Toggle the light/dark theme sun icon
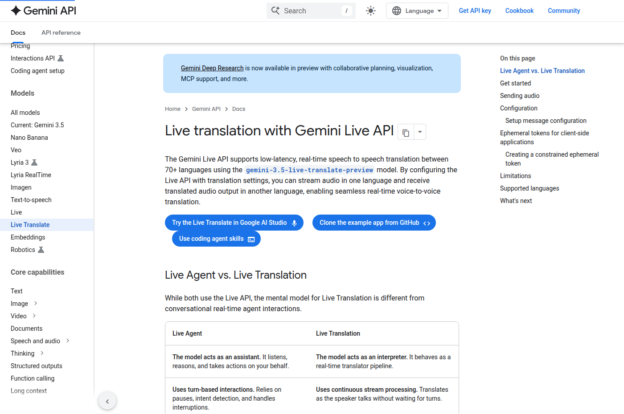624x414 pixels. tap(371, 11)
